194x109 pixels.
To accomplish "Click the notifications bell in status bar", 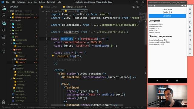I will (x=142, y=107).
